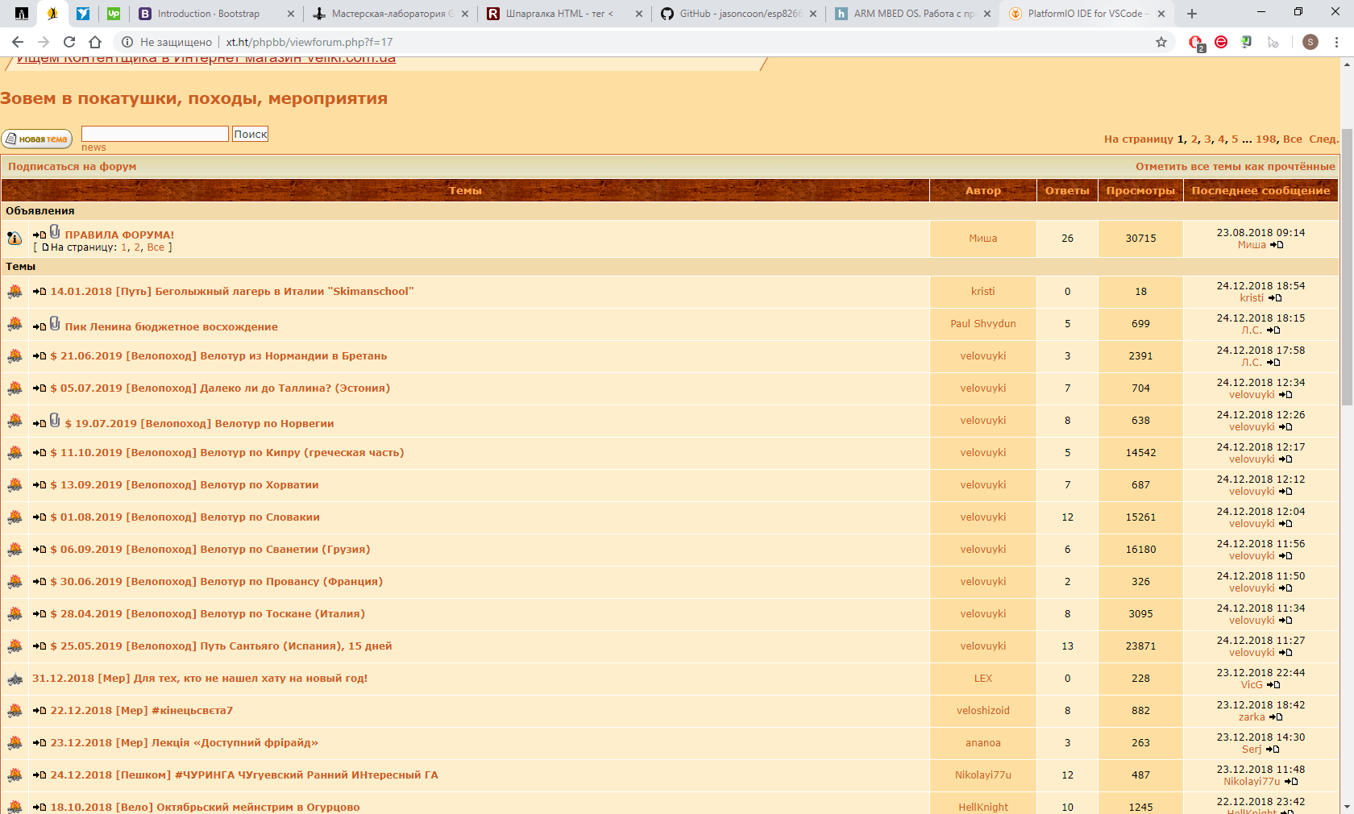Screen dimensions: 1354x814
Task: Open a new browser tab
Action: tap(1192, 14)
